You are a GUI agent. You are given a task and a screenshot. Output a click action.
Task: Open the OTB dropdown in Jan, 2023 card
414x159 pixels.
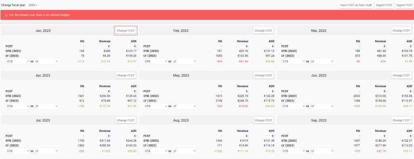pos(18,61)
